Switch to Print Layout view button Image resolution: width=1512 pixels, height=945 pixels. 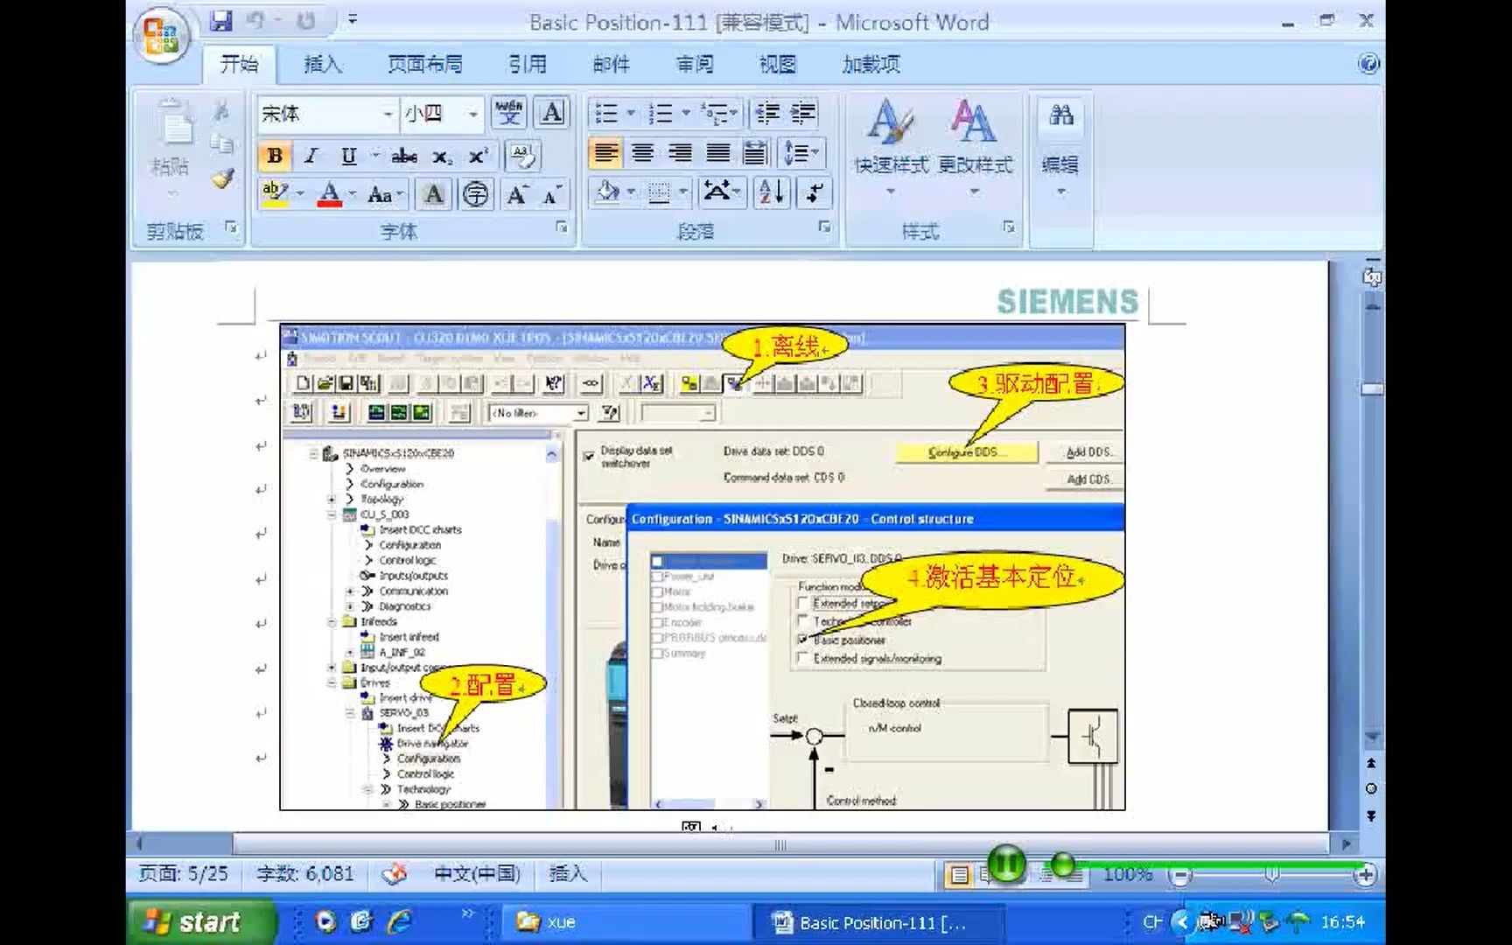pyautogui.click(x=959, y=874)
